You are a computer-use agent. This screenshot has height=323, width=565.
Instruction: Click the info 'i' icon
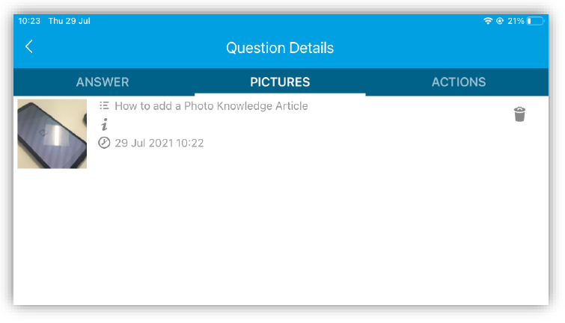pyautogui.click(x=105, y=125)
